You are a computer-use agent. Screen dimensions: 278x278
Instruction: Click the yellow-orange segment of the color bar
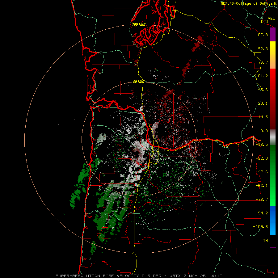[273, 55]
